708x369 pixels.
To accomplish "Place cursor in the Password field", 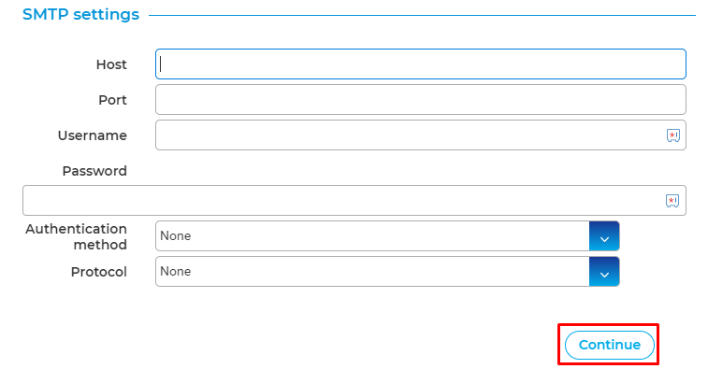I will pos(354,200).
